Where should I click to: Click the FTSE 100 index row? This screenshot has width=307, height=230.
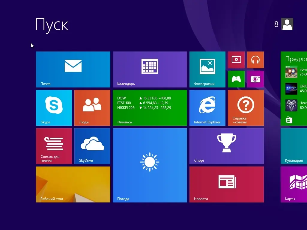pos(143,103)
